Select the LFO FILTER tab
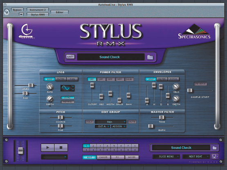The width and height of the screenshot is (227, 170). (61, 79)
